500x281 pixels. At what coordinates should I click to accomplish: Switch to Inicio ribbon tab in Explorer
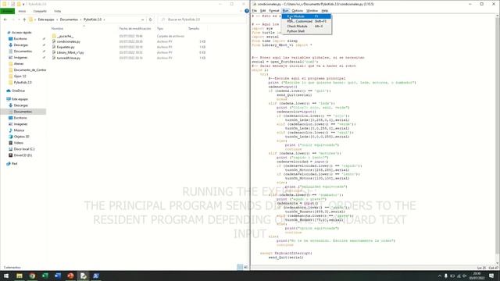coord(22,11)
